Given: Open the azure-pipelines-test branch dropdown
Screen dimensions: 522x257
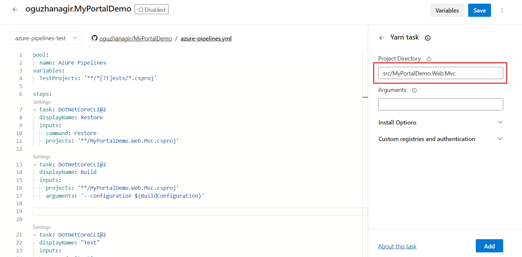Looking at the screenshot, I should click(46, 38).
